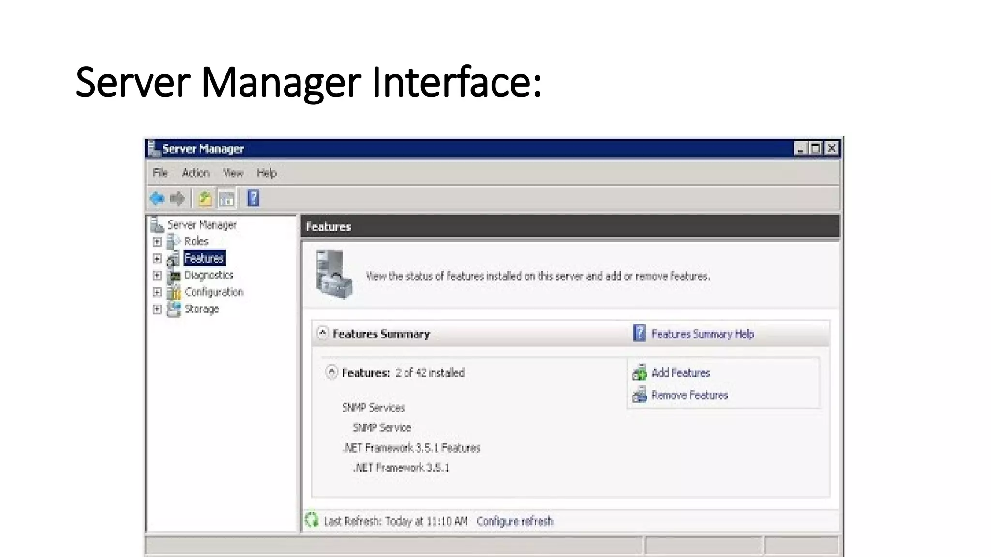Click the Server Manager title bar icon
Screen dimensions: 991x557
153,148
